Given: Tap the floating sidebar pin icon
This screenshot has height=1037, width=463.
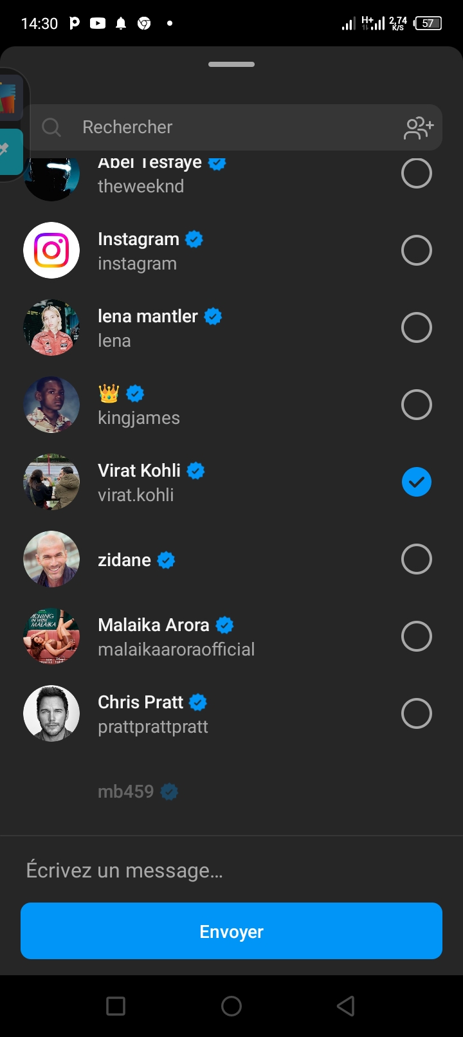Looking at the screenshot, I should coord(8,151).
